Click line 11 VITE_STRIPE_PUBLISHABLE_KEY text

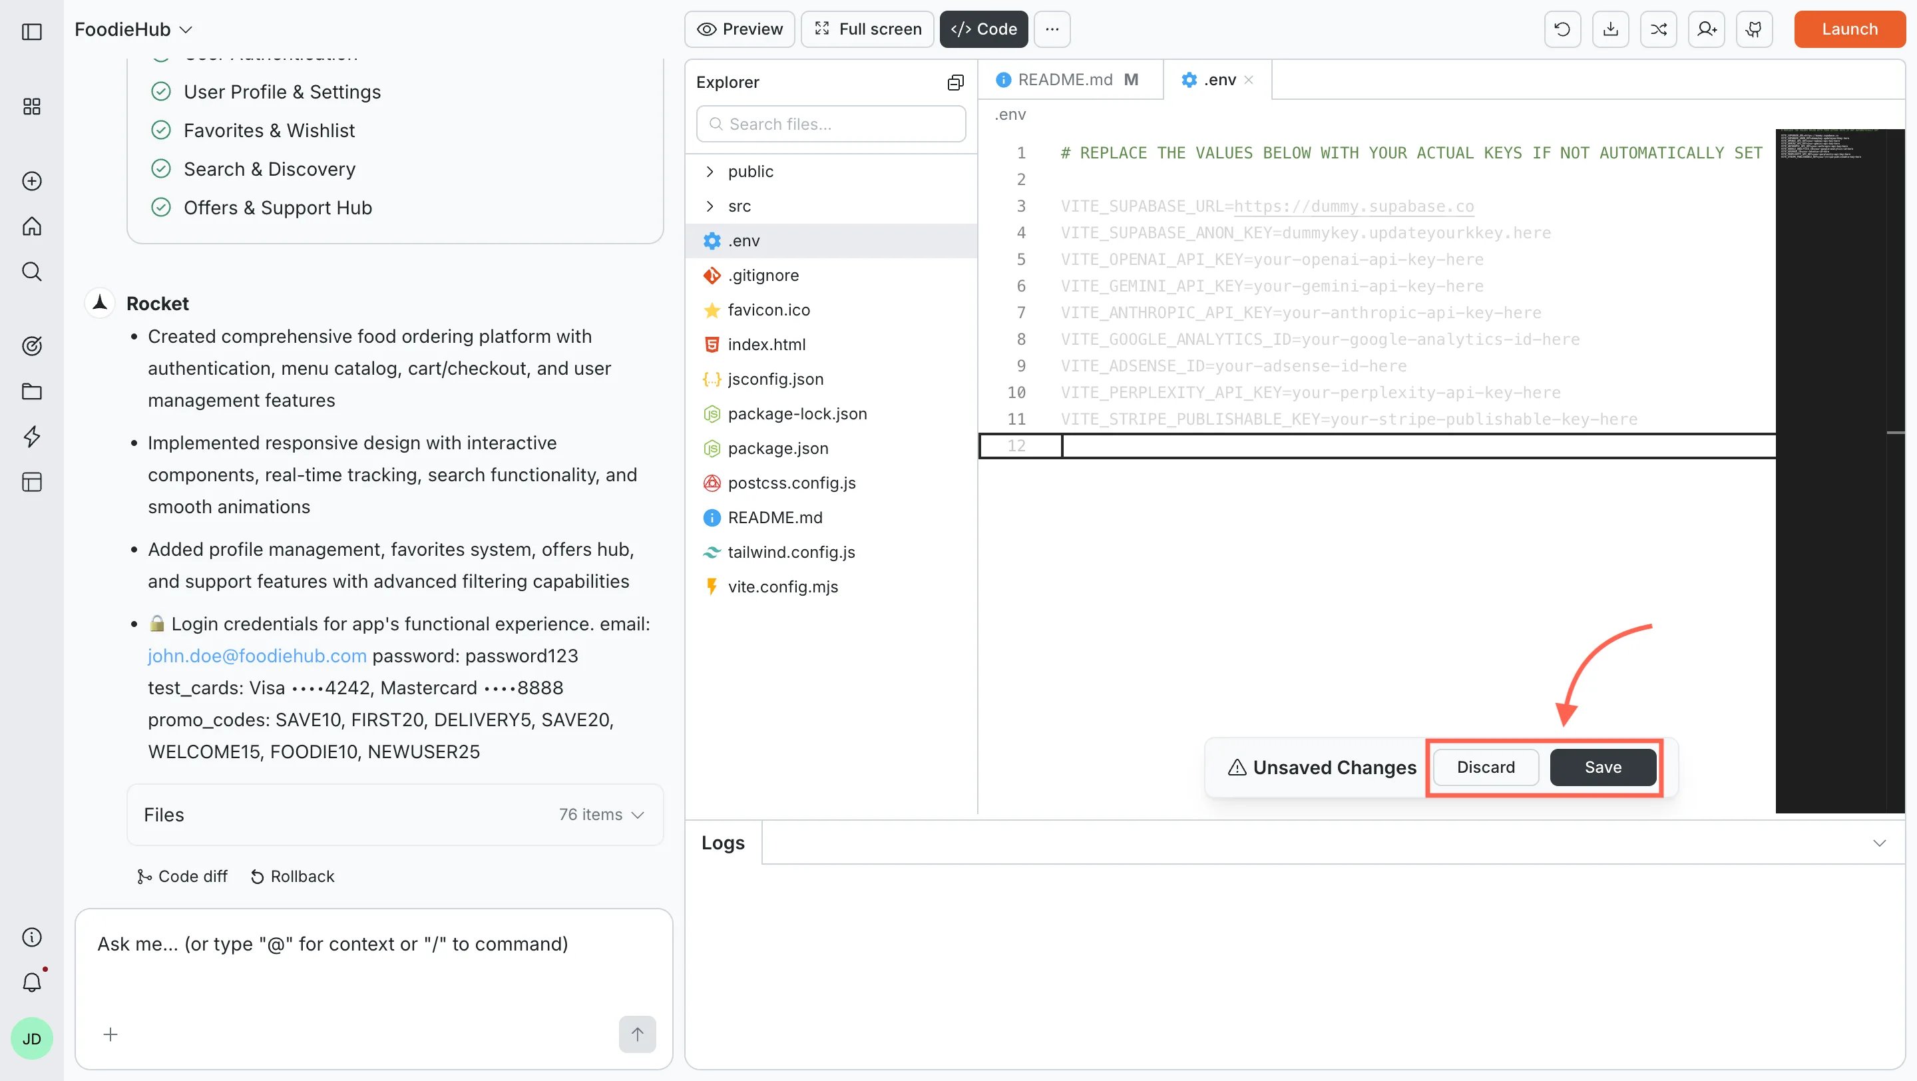pos(1349,419)
